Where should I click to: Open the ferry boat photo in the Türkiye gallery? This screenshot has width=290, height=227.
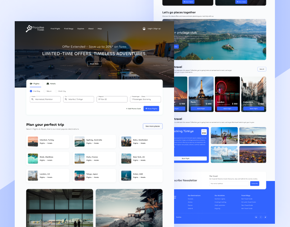point(224,154)
